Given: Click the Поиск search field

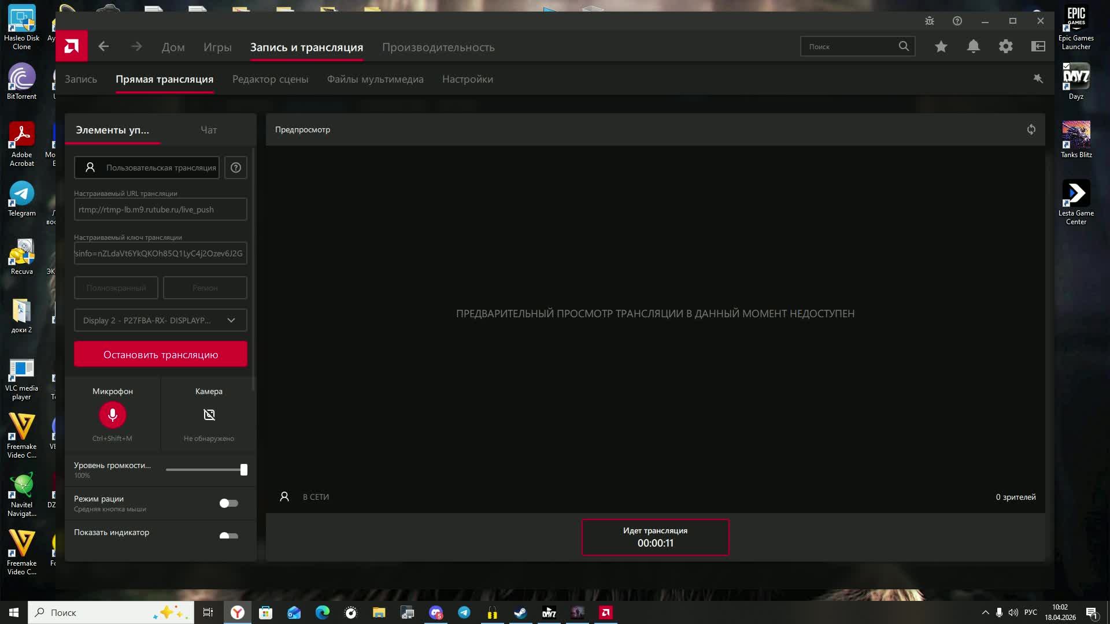Looking at the screenshot, I should (x=850, y=46).
